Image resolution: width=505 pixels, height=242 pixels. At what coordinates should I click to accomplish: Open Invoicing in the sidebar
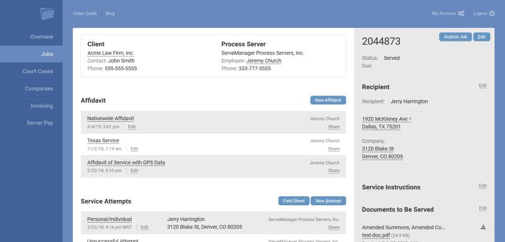click(x=31, y=106)
